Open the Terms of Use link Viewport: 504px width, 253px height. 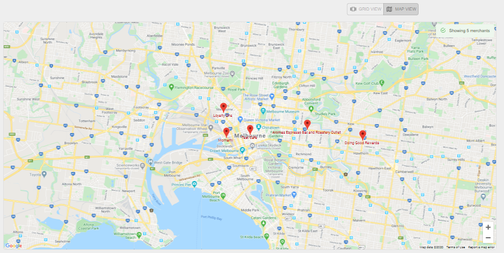coord(455,247)
